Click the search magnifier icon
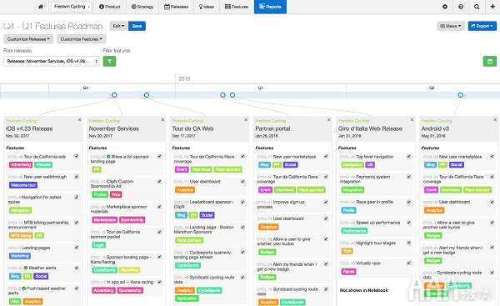Image resolution: width=500 pixels, height=306 pixels. click(477, 7)
